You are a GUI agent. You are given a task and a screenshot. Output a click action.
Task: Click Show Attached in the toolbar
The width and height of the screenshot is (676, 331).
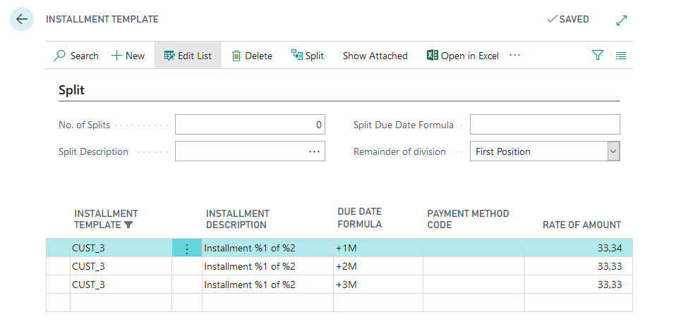click(x=375, y=56)
